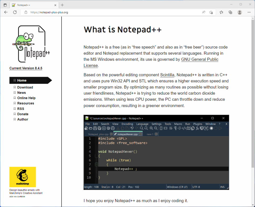Click the Replace toolbar icon
This screenshot has height=207, width=255.
(x=146, y=128)
